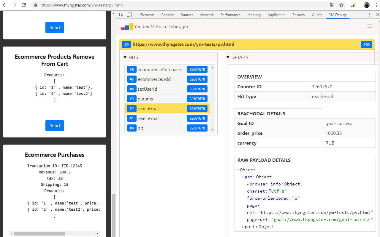Click the RUB currency value
Image resolution: width=380 pixels, height=237 pixels.
point(330,143)
